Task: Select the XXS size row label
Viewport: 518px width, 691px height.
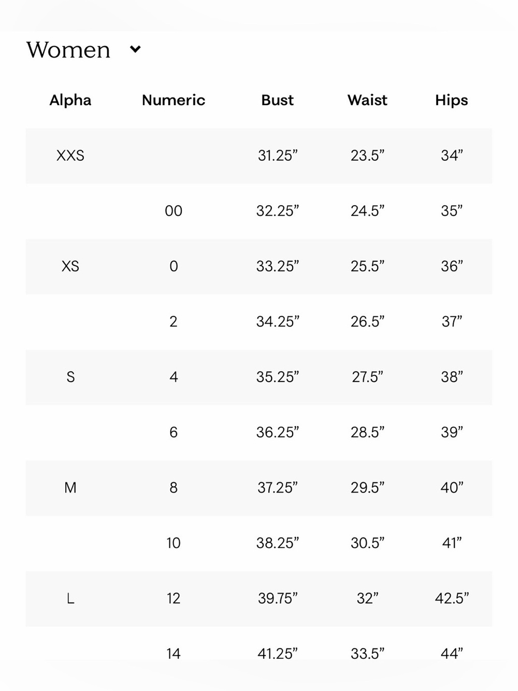Action: (x=70, y=156)
